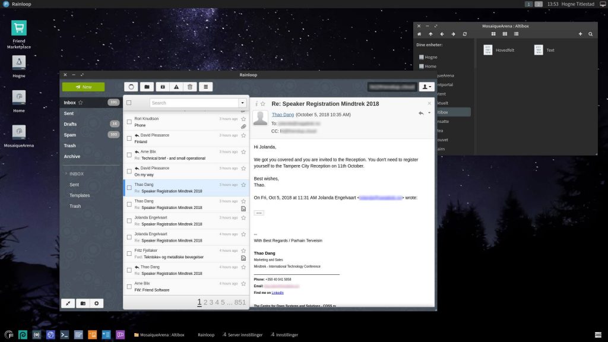Screen dimensions: 608x342
Task: Tick the checkbox for Arne Blix Friend Software
Action: [x=129, y=287]
